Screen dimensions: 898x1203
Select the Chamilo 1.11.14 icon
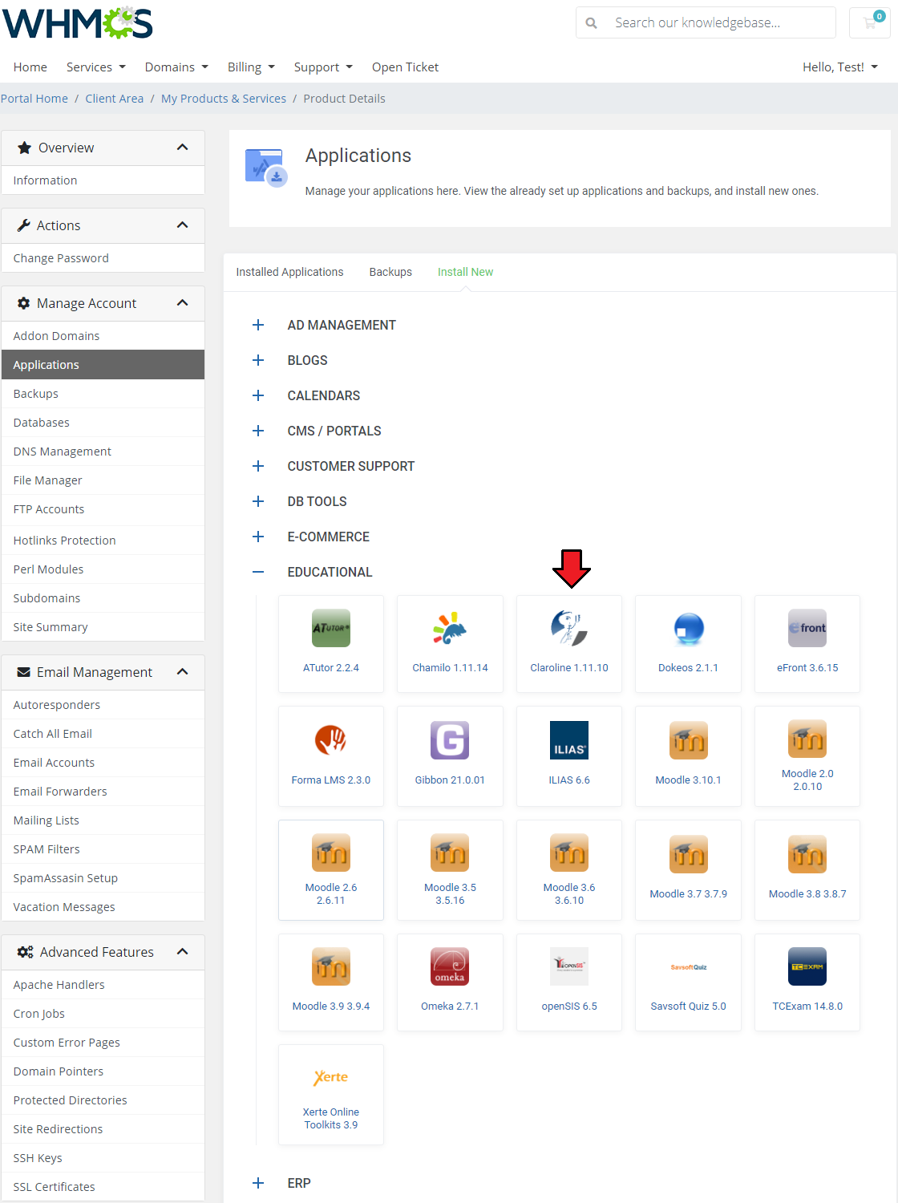450,628
